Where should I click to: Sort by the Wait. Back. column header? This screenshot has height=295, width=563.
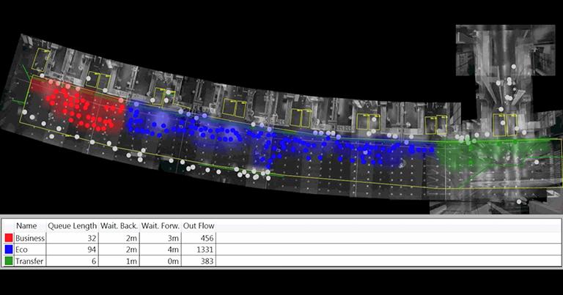tap(119, 225)
